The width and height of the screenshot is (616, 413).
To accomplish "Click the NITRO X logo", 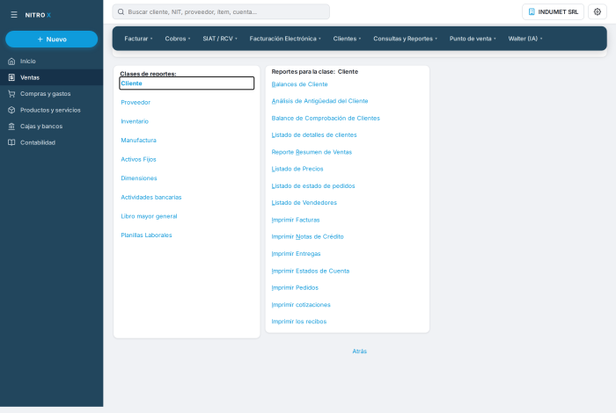I will coord(38,15).
